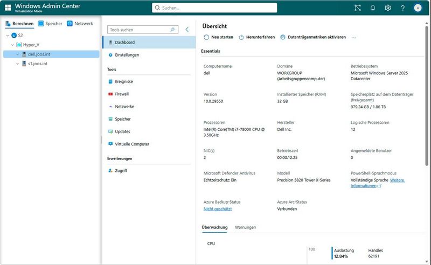Open the more actions ellipsis menu
The height and width of the screenshot is (265, 431).
(x=354, y=37)
